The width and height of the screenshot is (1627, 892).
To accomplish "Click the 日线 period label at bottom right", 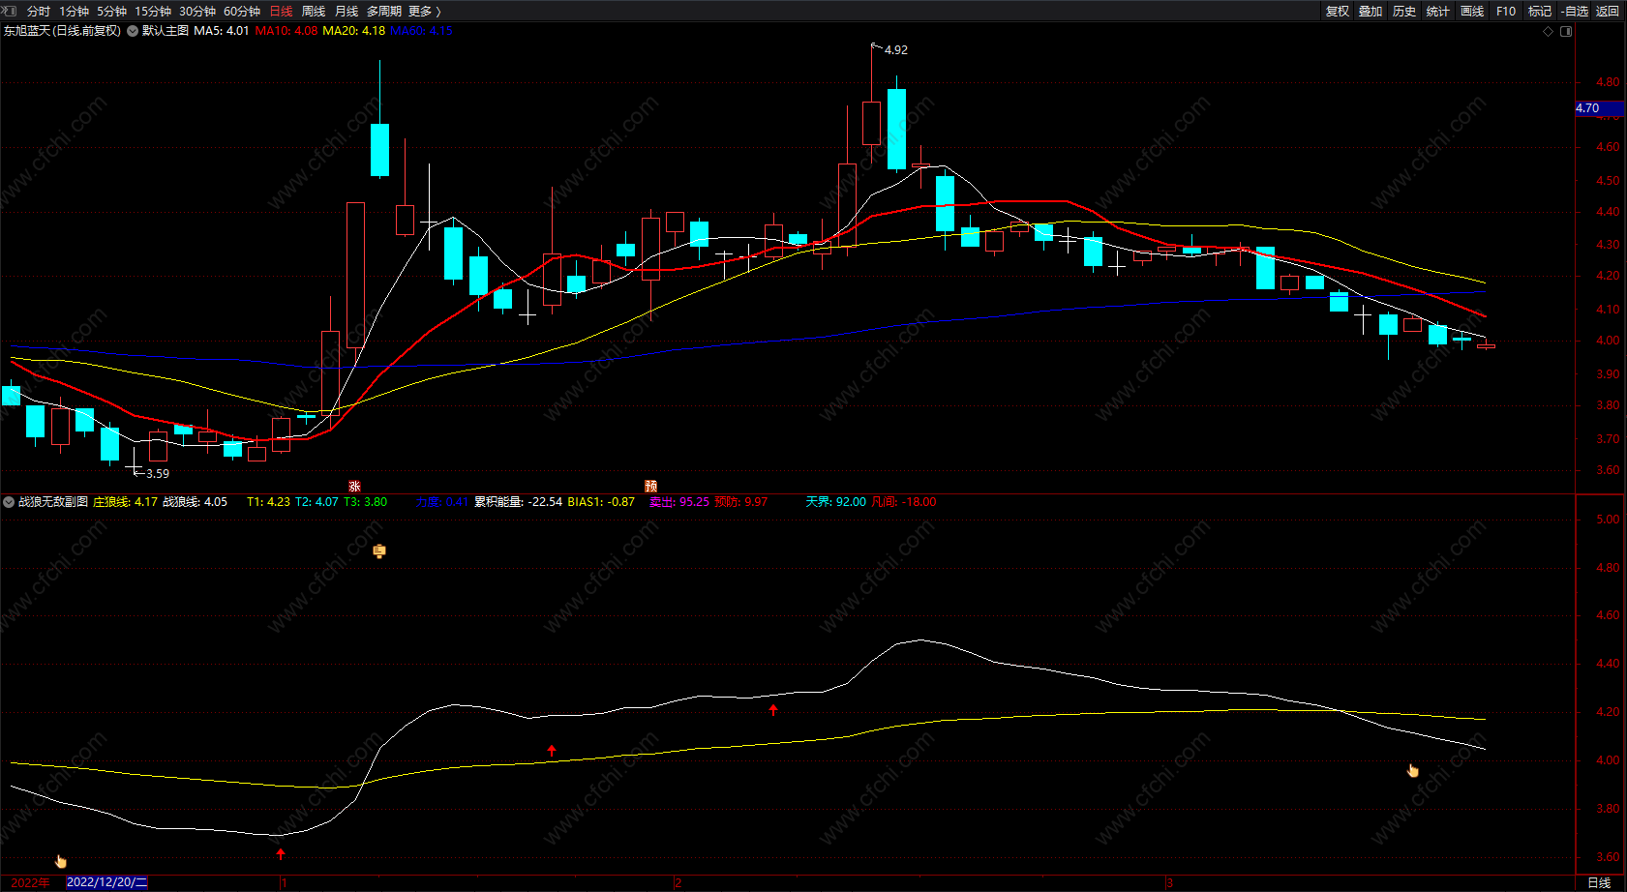I will (x=1599, y=882).
